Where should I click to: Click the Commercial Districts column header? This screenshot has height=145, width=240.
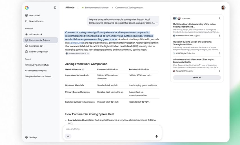click(x=107, y=69)
